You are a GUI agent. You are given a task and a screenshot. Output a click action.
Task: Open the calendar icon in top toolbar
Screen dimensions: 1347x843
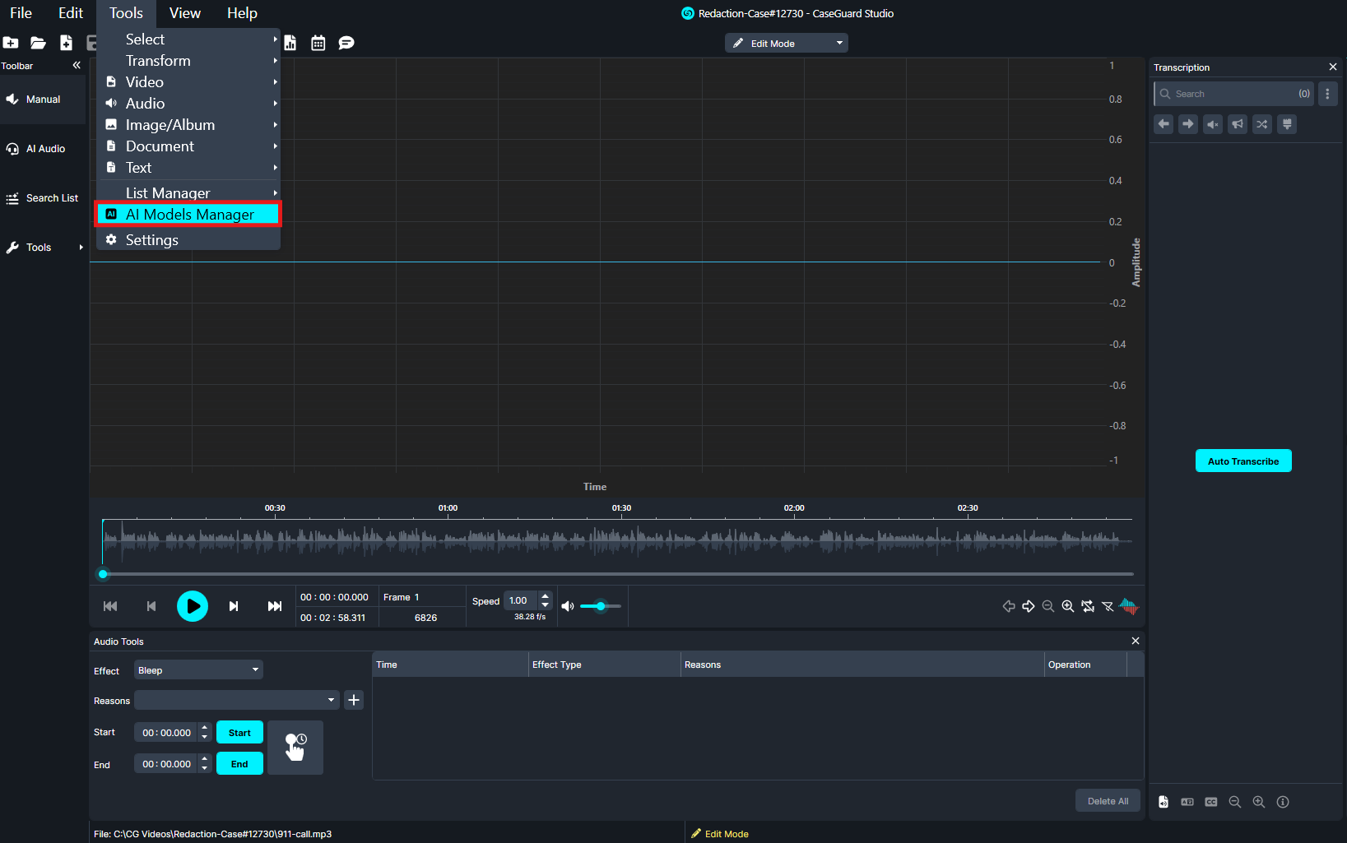coord(318,43)
